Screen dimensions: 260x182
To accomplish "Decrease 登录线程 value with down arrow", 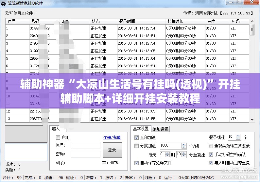I will pos(238,138).
